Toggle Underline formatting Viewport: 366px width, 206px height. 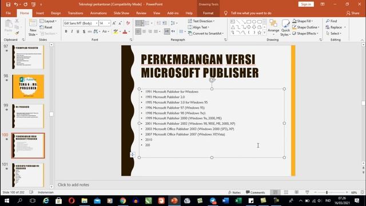pyautogui.click(x=78, y=31)
